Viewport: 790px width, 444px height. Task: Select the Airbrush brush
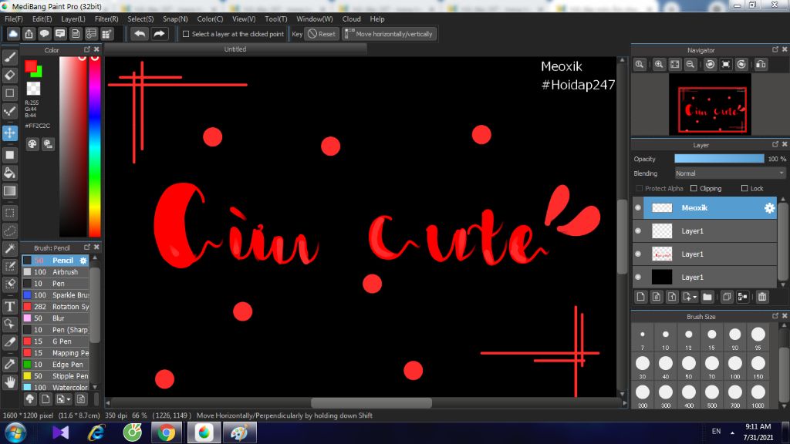[x=56, y=272]
